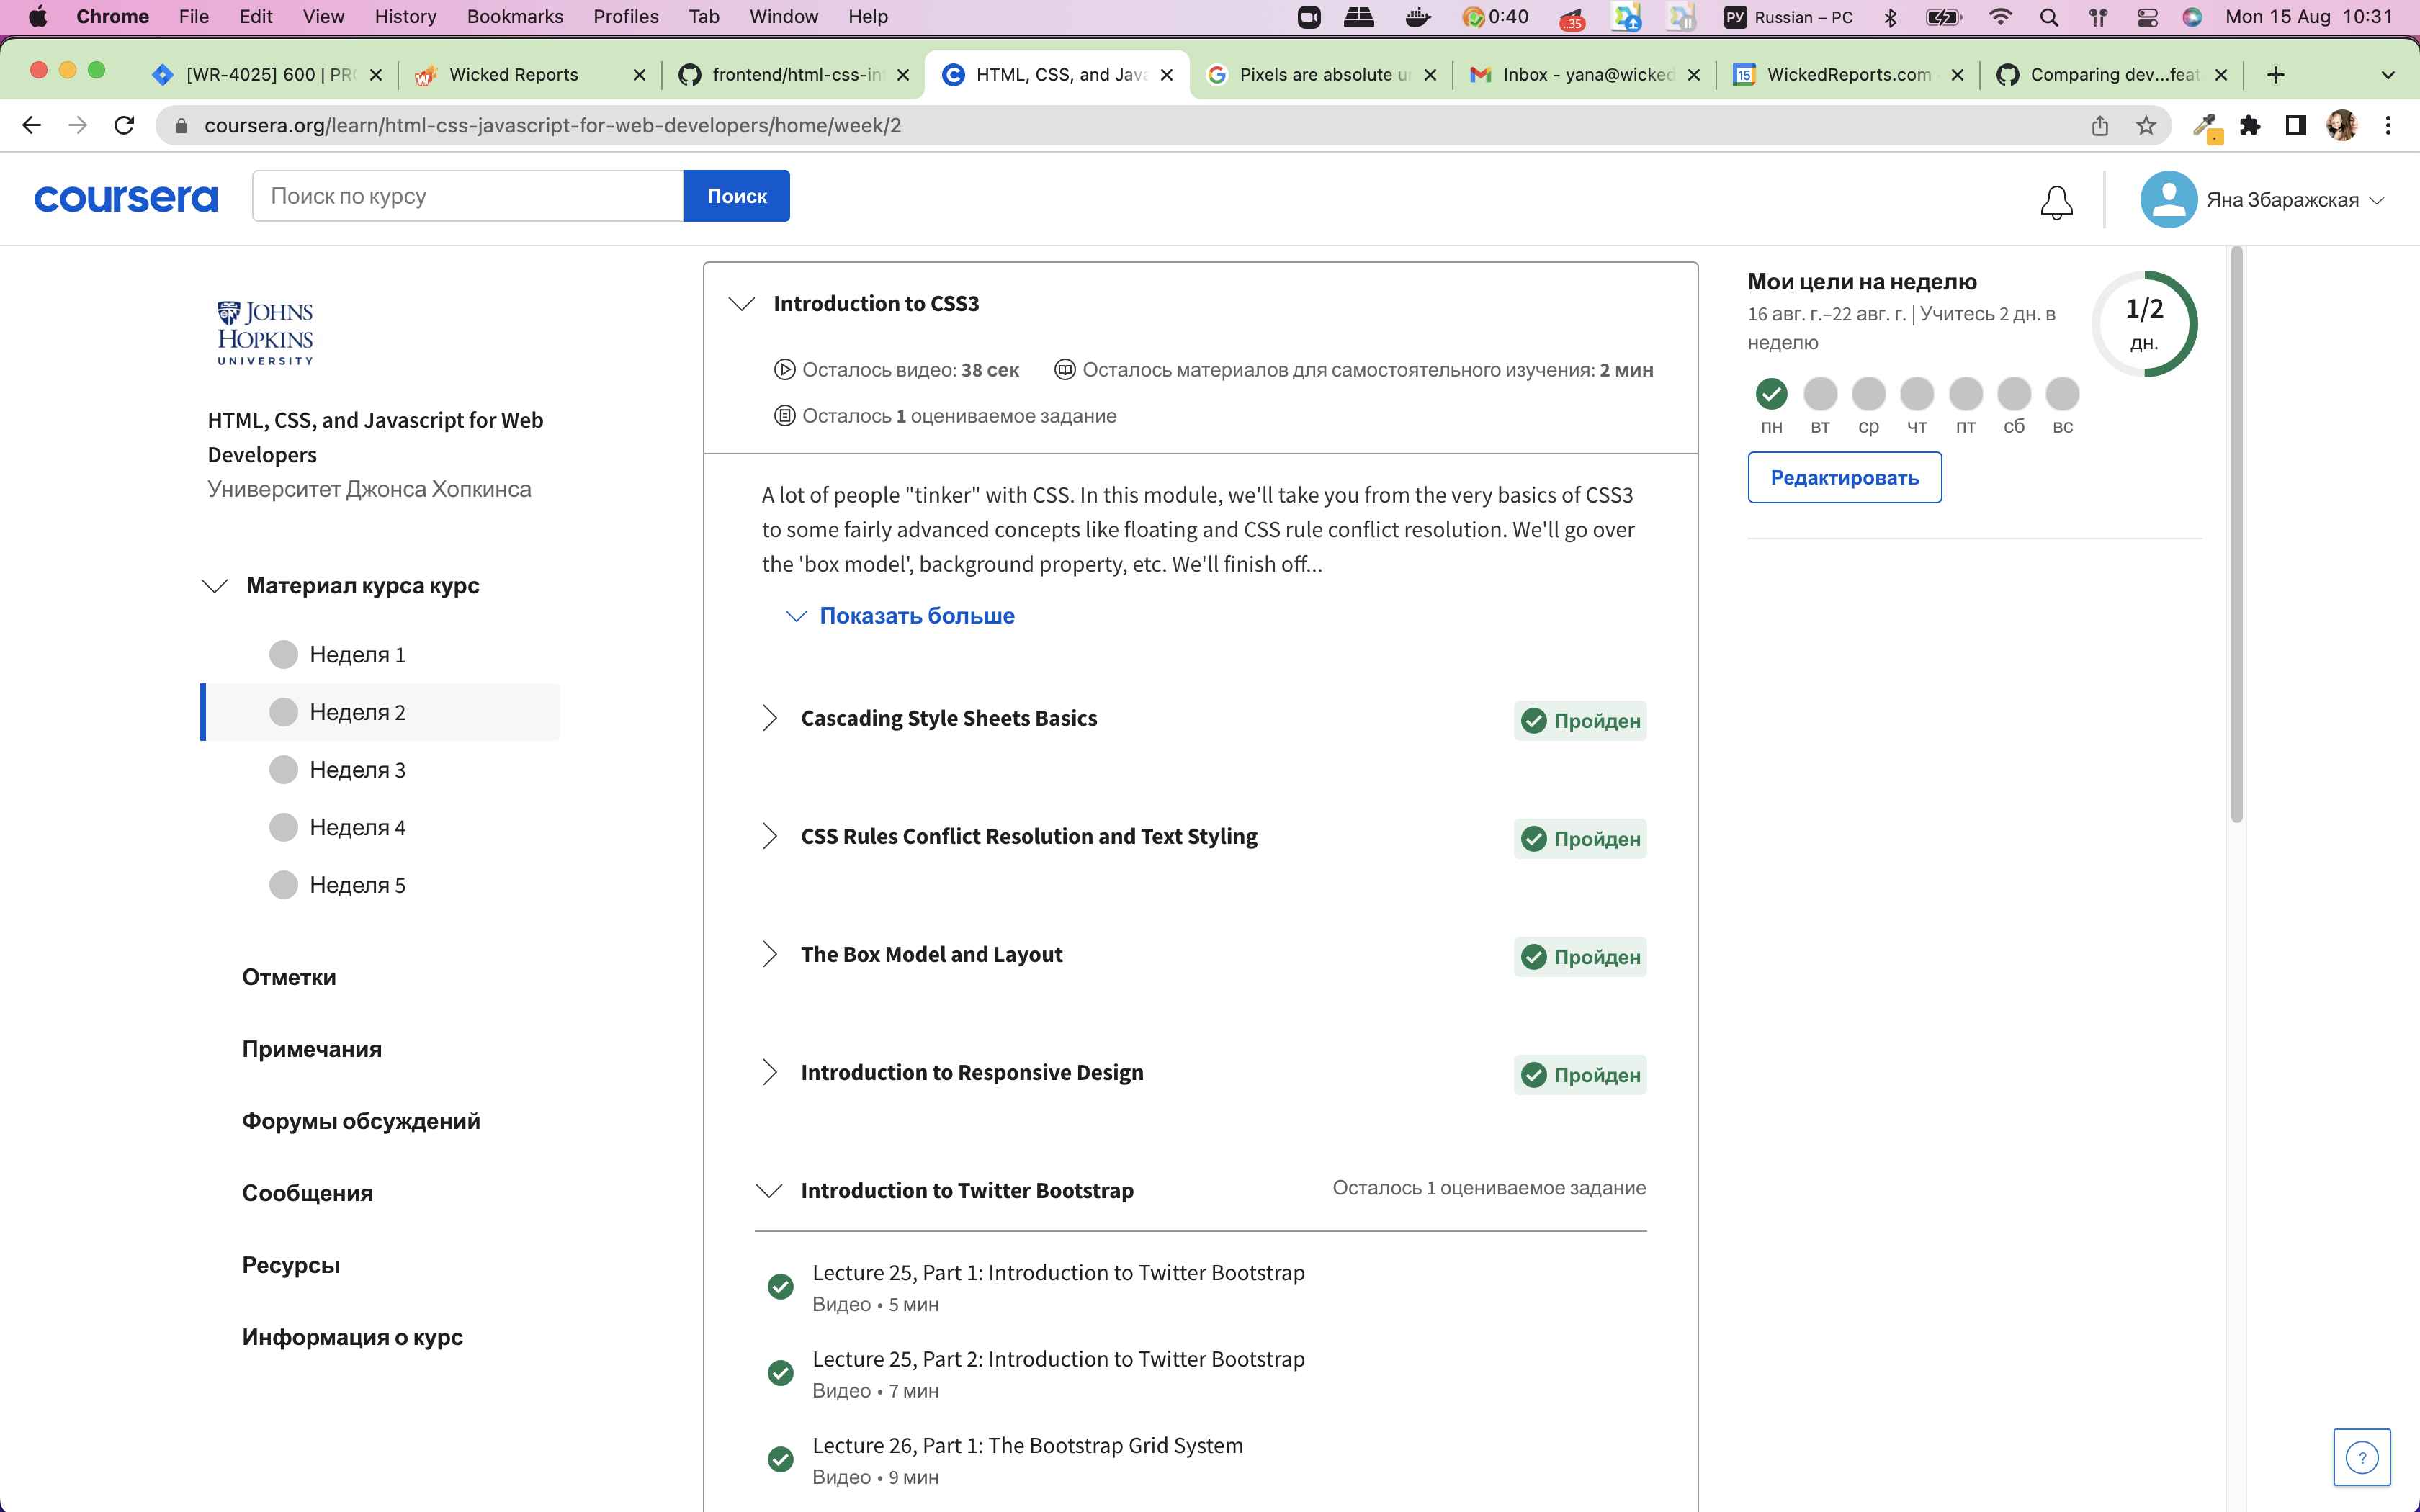Viewport: 2420px width, 1512px height.
Task: Open the Wi-Fi status menu
Action: (2000, 17)
